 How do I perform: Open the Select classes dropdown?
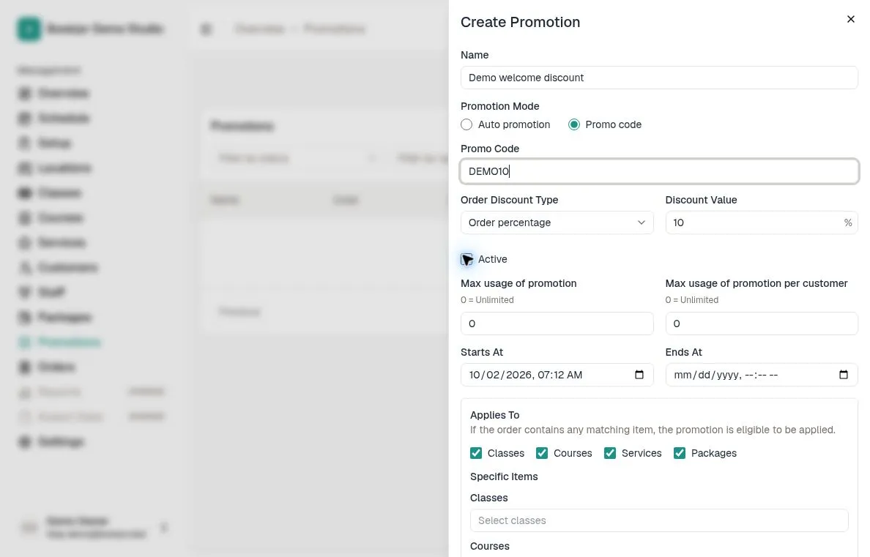[658, 520]
